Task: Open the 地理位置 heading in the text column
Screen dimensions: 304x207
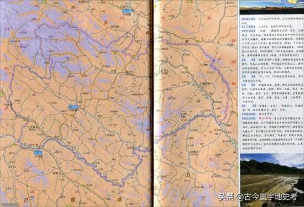Action: tap(249, 19)
